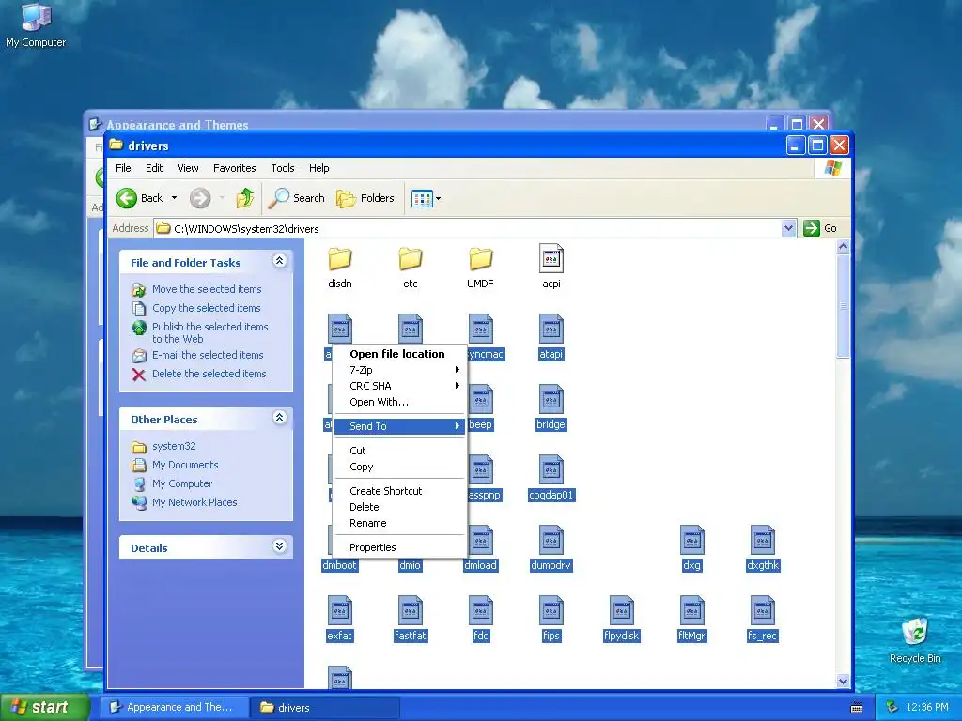Screen dimensions: 962x721
Task: Select the exfat driver file
Action: [x=340, y=620]
